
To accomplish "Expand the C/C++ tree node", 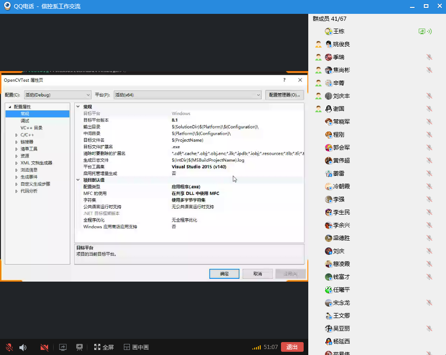I will coord(17,135).
